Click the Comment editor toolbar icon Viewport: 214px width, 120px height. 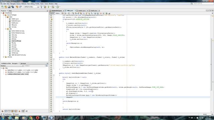click(x=107, y=13)
